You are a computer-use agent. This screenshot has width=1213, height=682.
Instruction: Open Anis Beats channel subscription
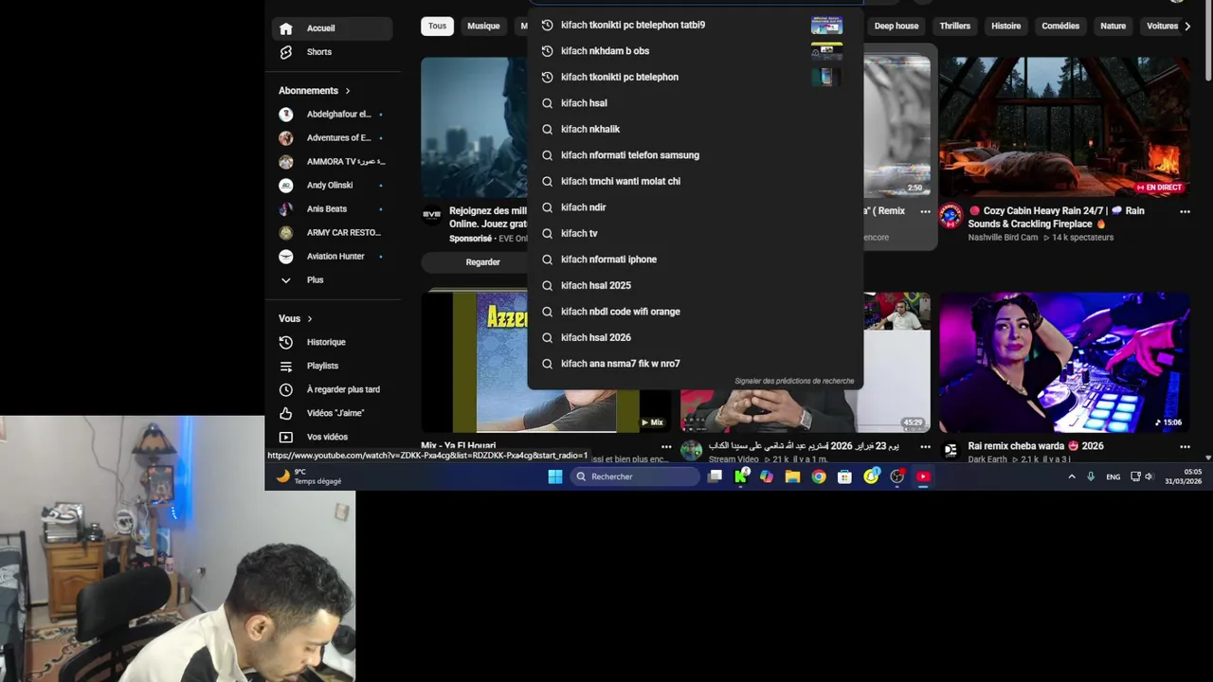pos(332,208)
